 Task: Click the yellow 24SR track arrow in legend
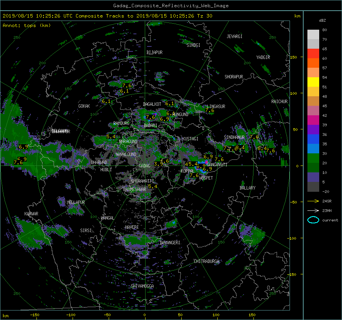click(x=313, y=201)
